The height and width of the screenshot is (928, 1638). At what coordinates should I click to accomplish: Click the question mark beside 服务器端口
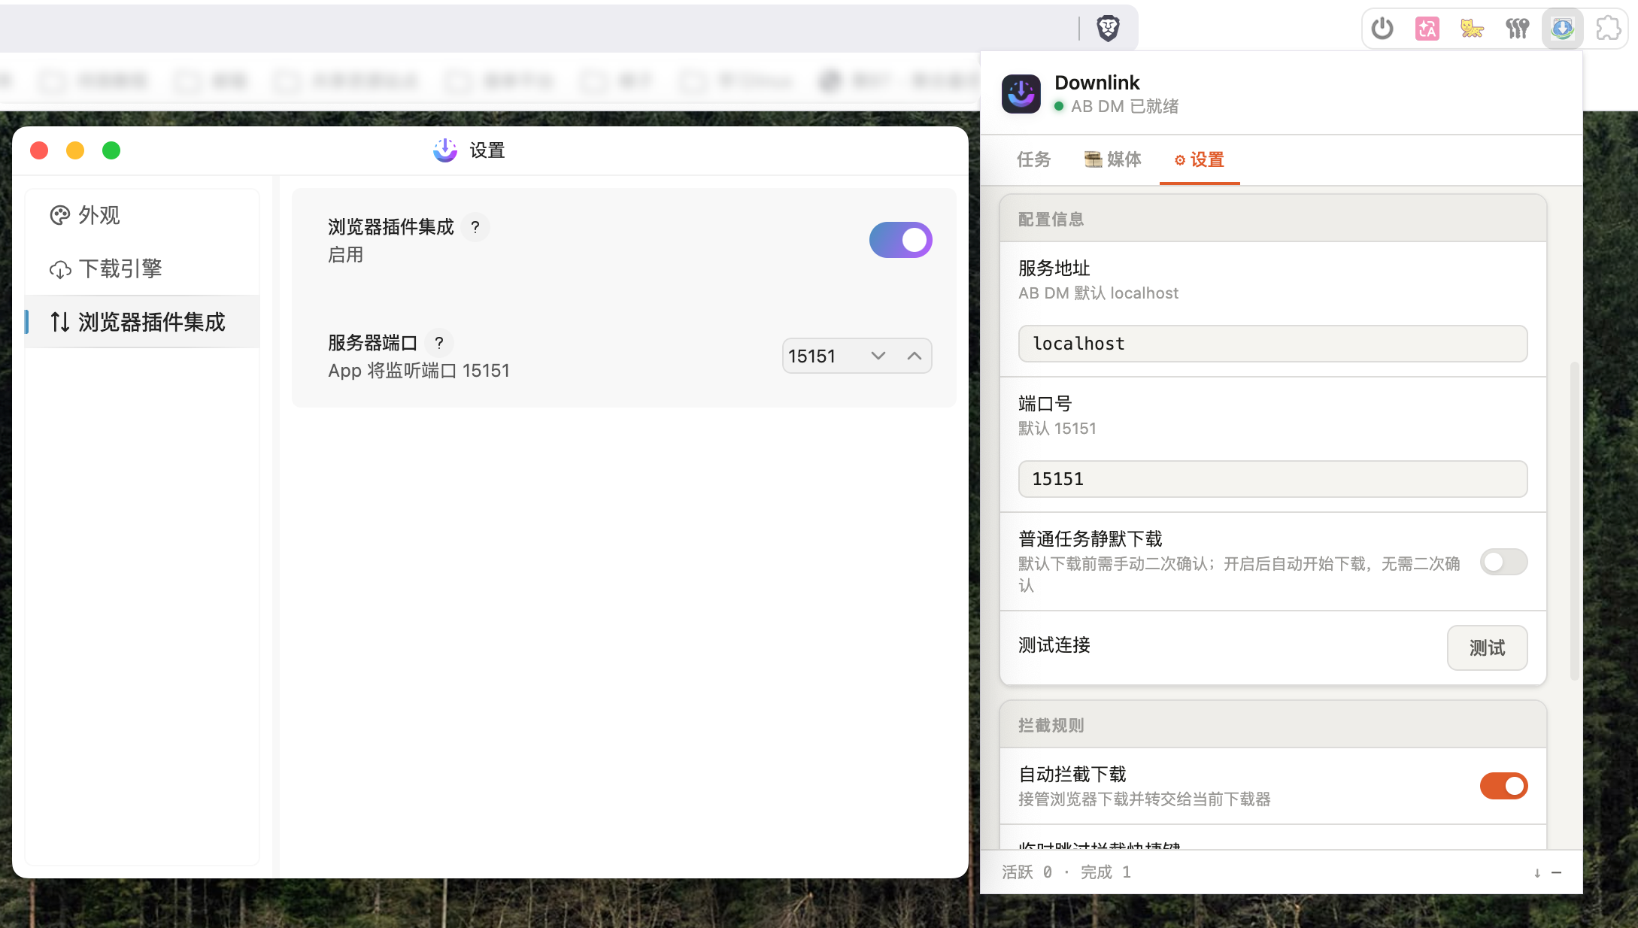439,343
